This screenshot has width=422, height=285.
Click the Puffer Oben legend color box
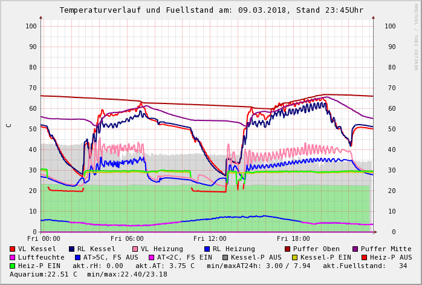click(287, 249)
